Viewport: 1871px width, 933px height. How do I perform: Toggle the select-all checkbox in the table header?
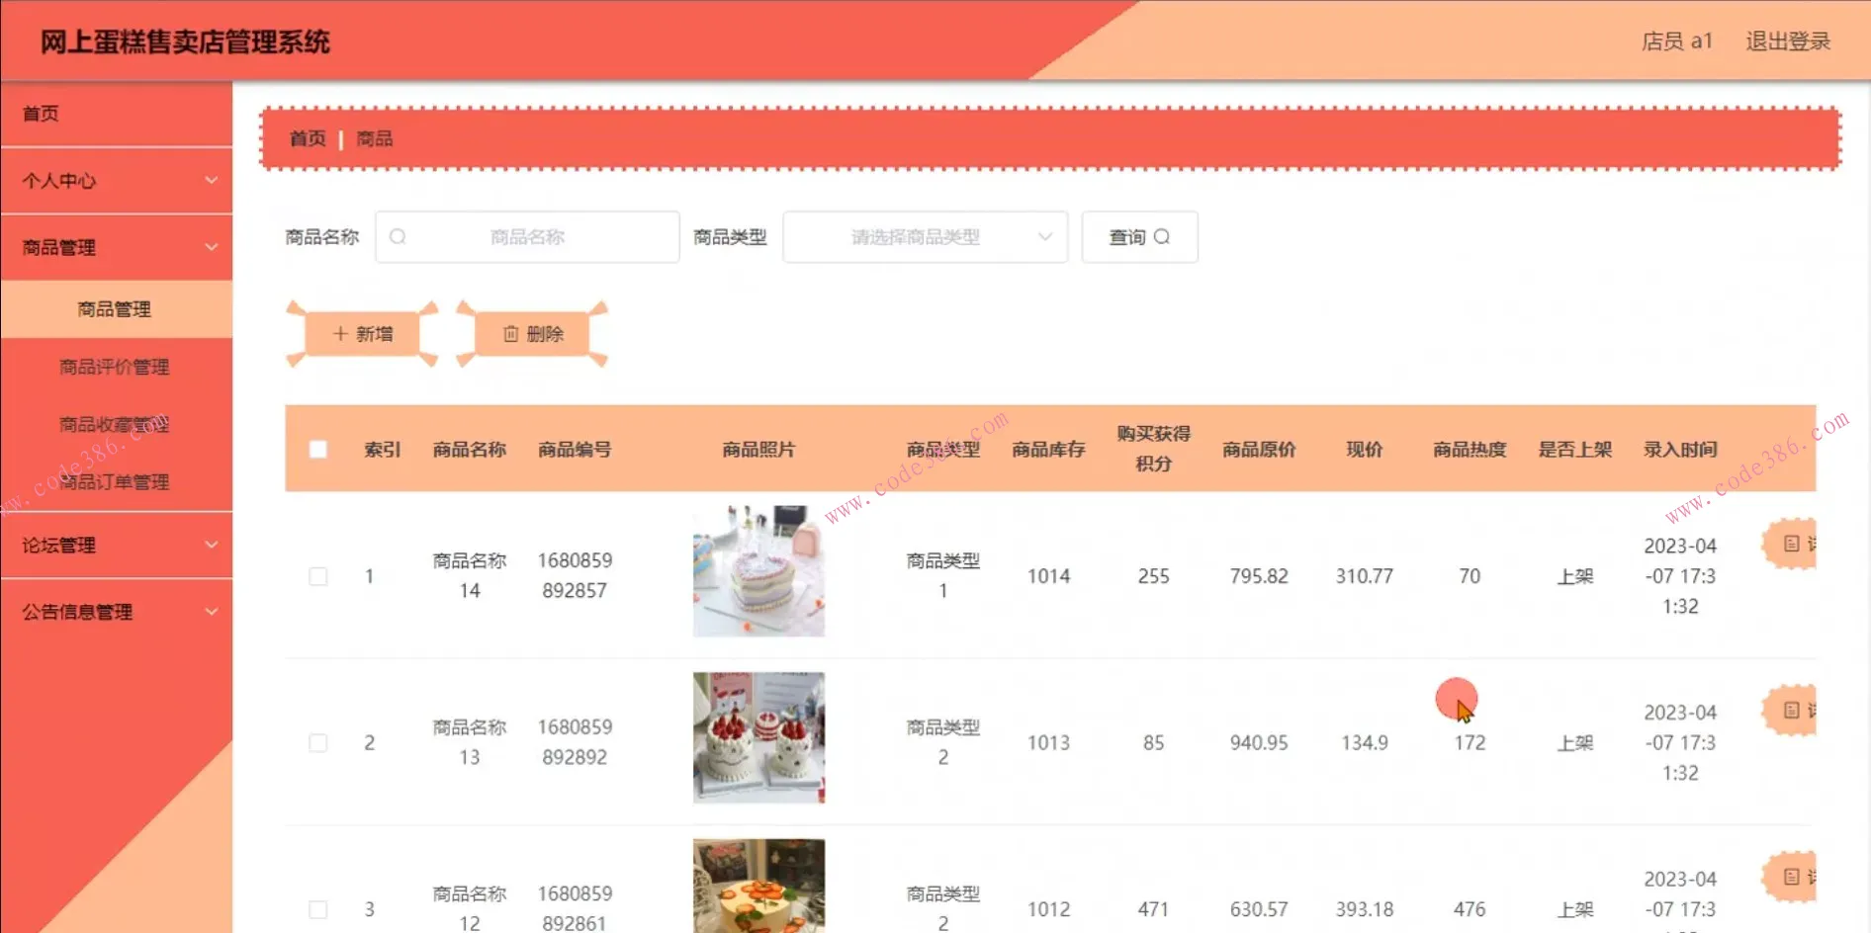pyautogui.click(x=317, y=449)
